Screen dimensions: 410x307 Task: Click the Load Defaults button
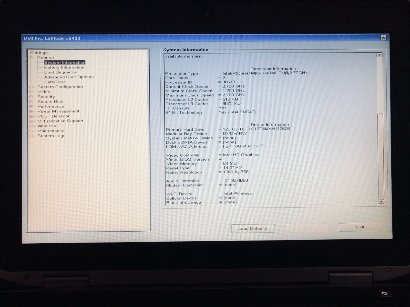point(253,228)
